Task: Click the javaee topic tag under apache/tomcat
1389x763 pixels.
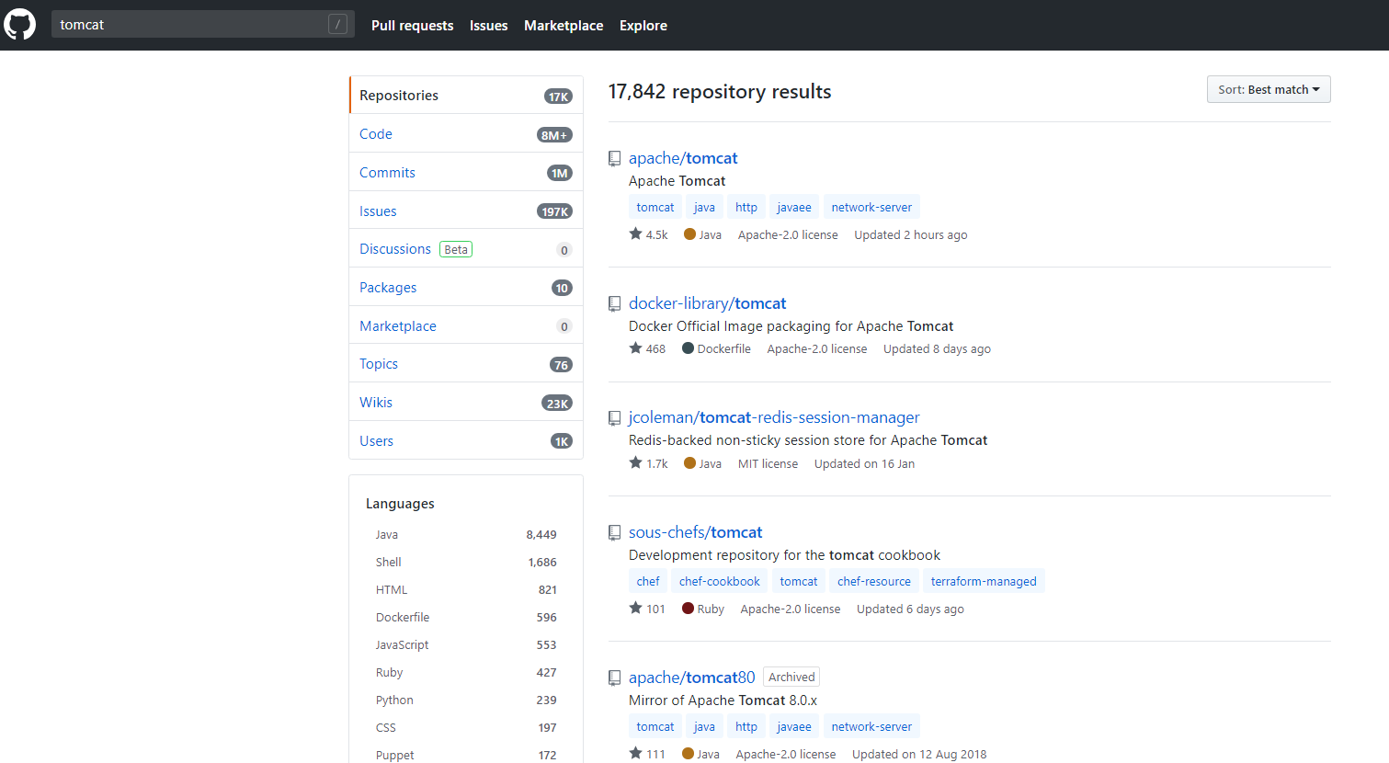Action: [x=794, y=208]
